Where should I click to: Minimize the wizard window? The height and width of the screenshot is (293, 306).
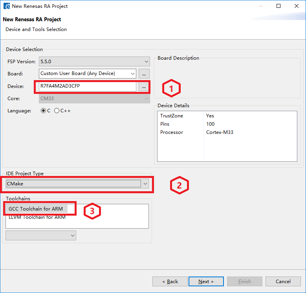click(x=261, y=6)
